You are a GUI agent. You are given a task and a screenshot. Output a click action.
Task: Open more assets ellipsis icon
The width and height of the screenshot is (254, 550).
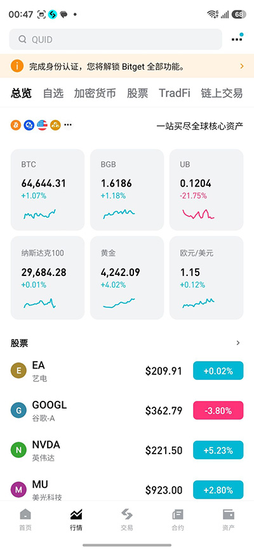click(x=68, y=125)
